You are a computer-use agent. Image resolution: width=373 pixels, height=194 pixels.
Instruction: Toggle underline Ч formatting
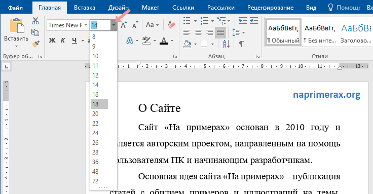click(74, 41)
